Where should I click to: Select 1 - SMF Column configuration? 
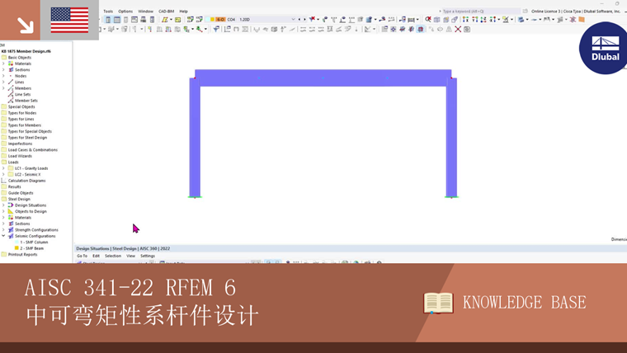click(x=34, y=242)
